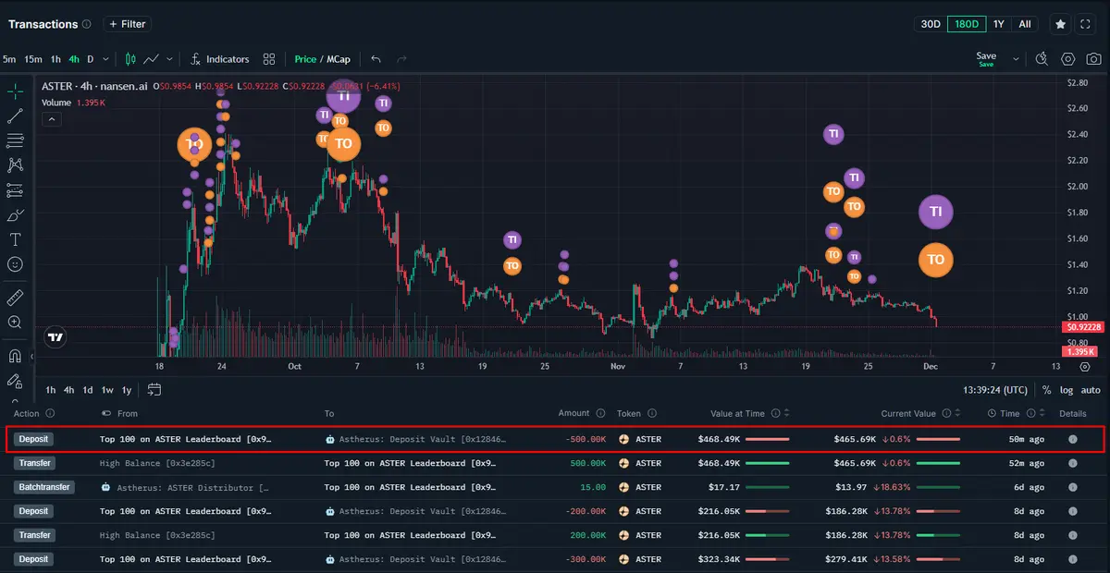
Task: Click the large purple TI marker near December
Action: (936, 212)
